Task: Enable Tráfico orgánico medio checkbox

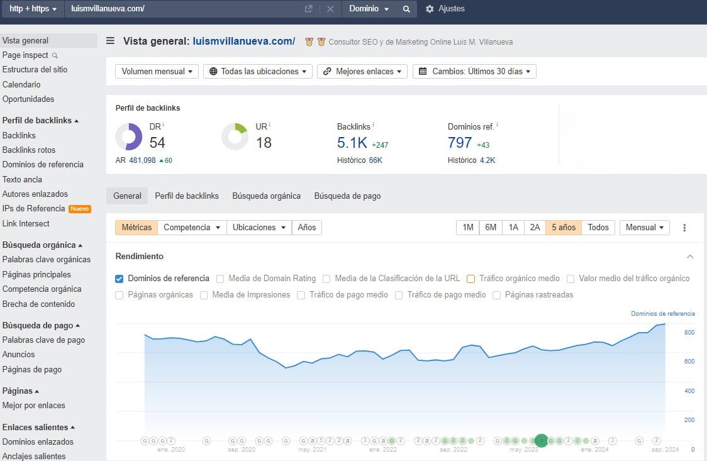Action: tap(470, 279)
